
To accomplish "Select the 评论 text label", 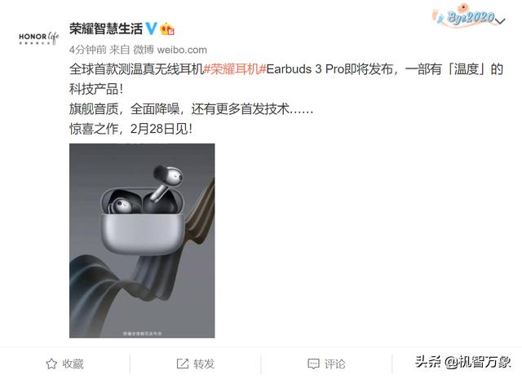I will (x=335, y=364).
